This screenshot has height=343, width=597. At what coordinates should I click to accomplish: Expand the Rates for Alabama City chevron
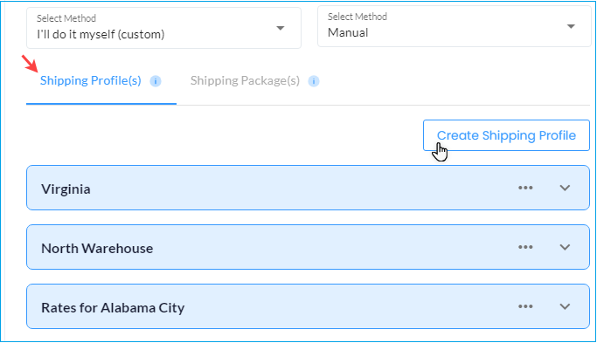[565, 306]
